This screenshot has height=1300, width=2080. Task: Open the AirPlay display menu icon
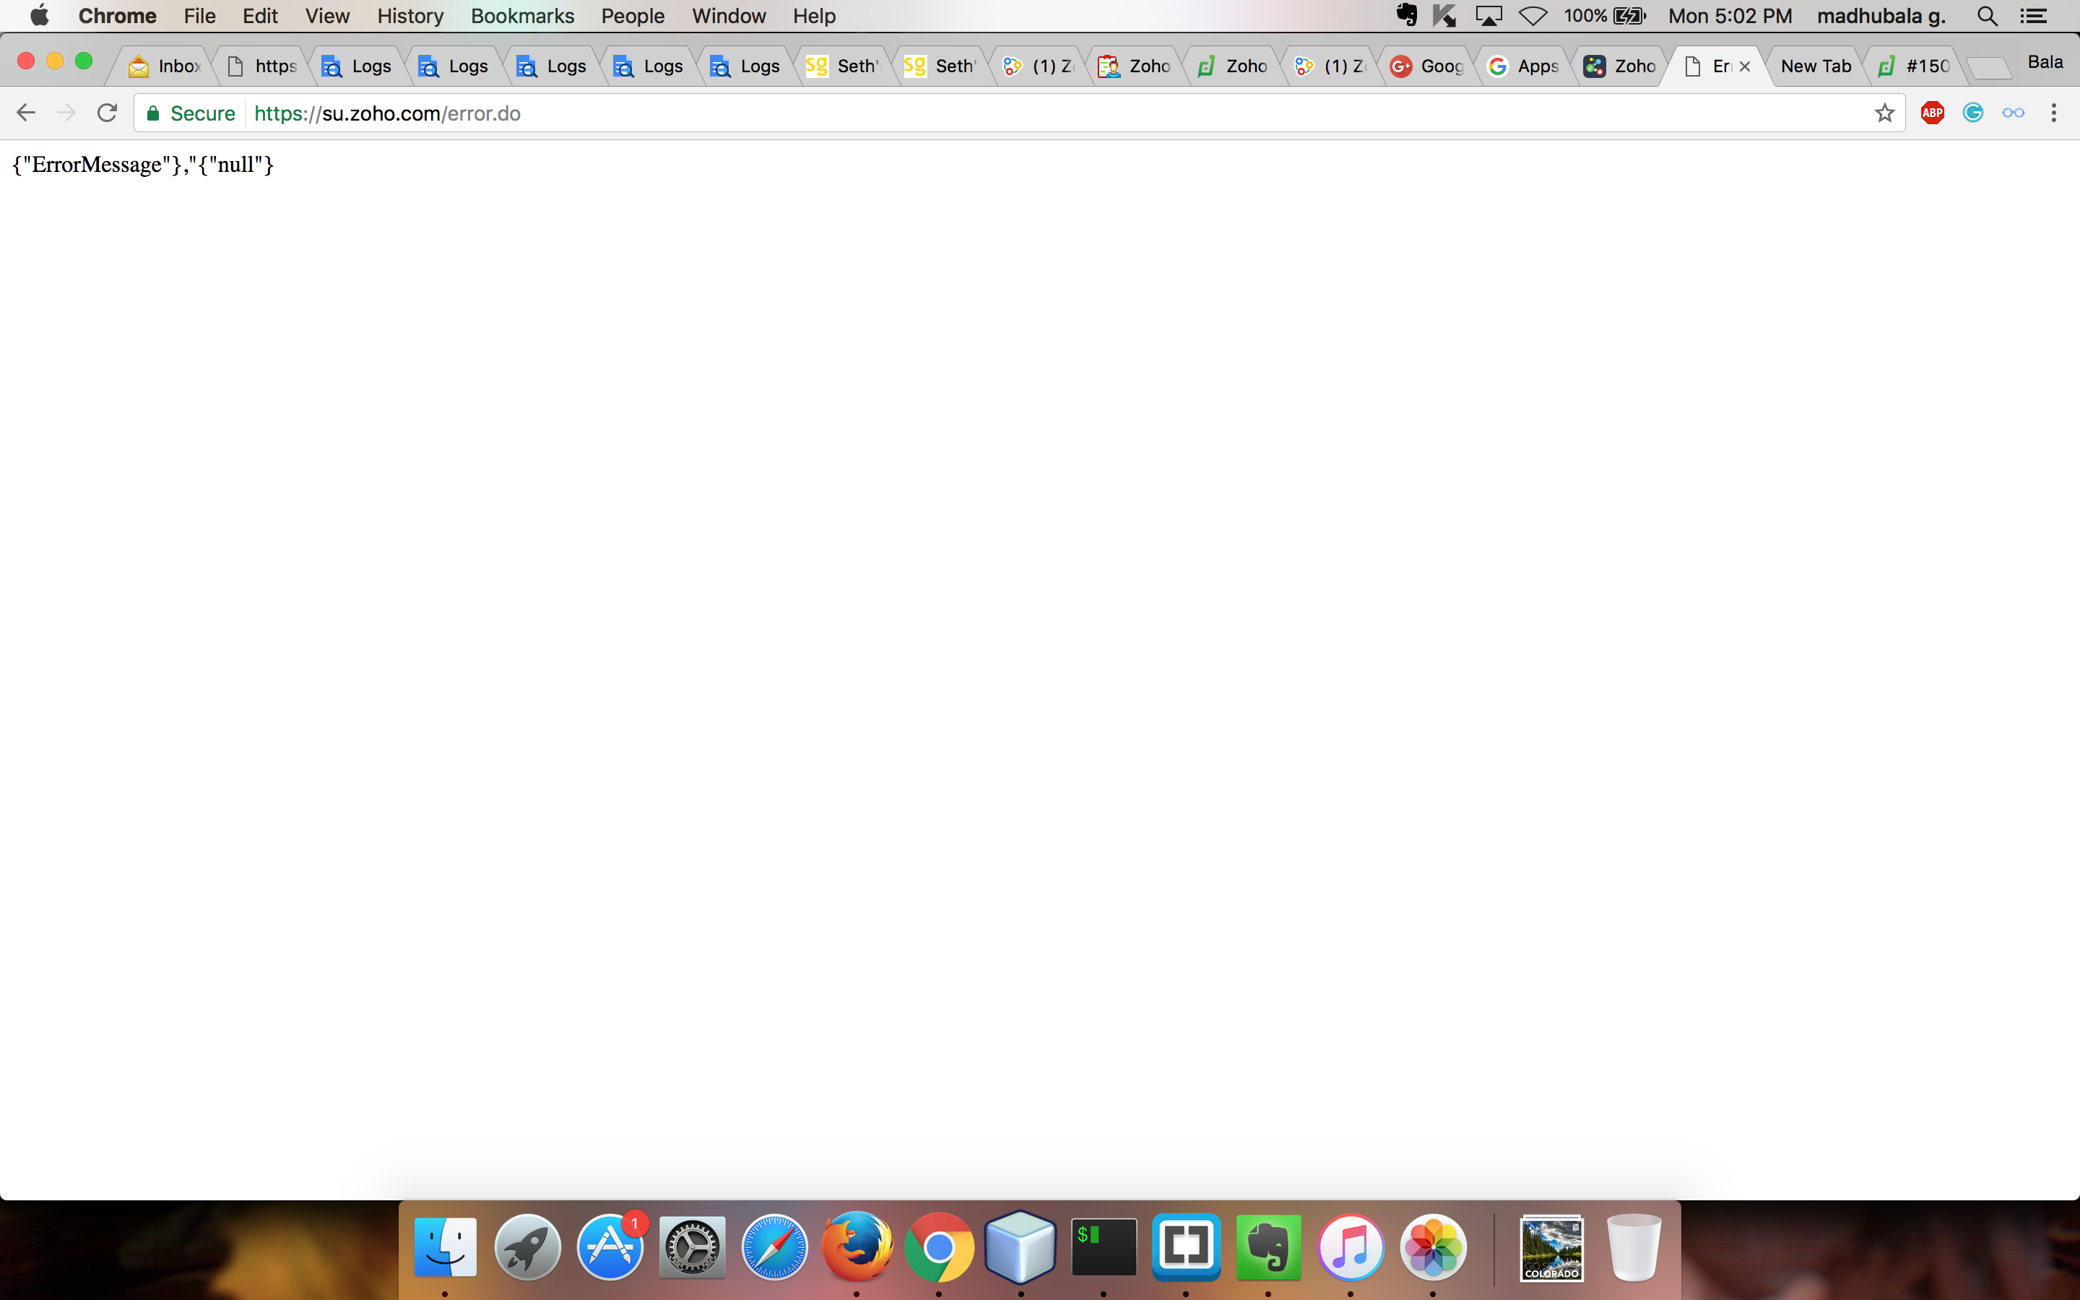(1488, 15)
